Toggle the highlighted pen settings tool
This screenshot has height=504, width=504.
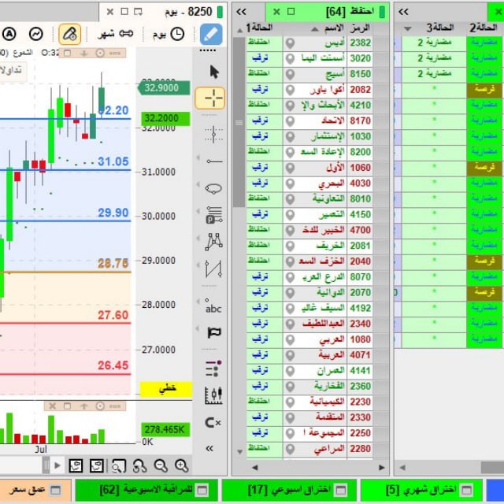(x=70, y=34)
